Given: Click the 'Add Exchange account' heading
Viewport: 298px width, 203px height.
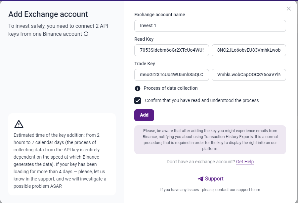Looking at the screenshot, I should [x=48, y=14].
